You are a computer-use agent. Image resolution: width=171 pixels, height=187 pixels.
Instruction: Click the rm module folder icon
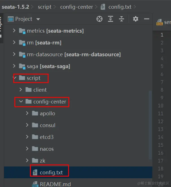pos(22,43)
